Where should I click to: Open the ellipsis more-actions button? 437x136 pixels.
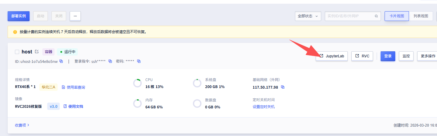point(75,16)
